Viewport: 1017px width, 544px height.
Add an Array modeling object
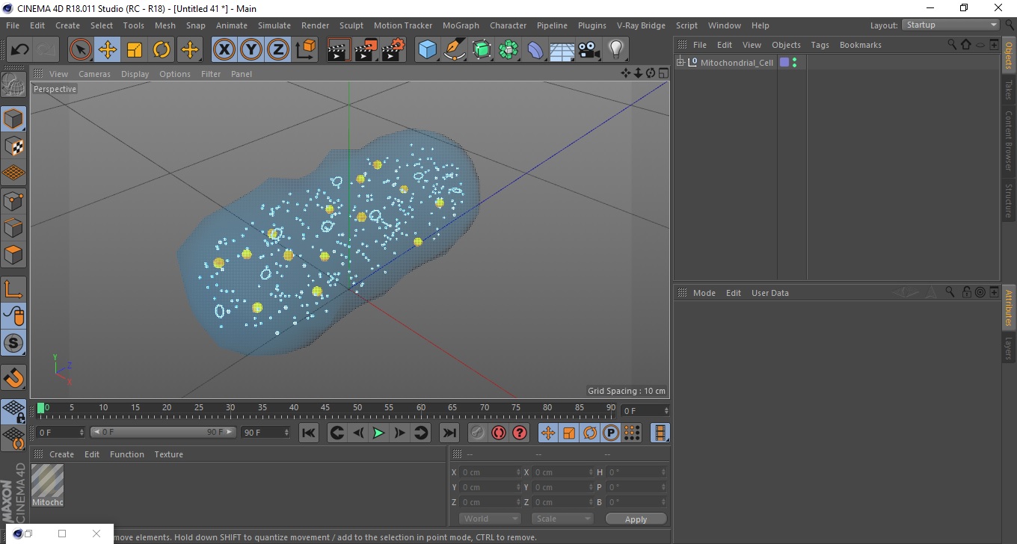(x=508, y=50)
